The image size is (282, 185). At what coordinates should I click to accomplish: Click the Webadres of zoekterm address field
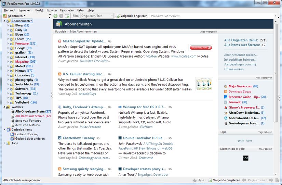[x=212, y=16]
